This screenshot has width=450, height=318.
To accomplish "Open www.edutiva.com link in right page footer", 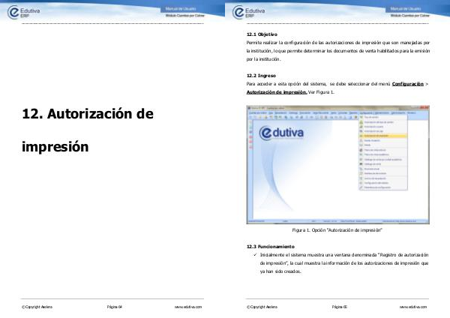I will [413, 307].
